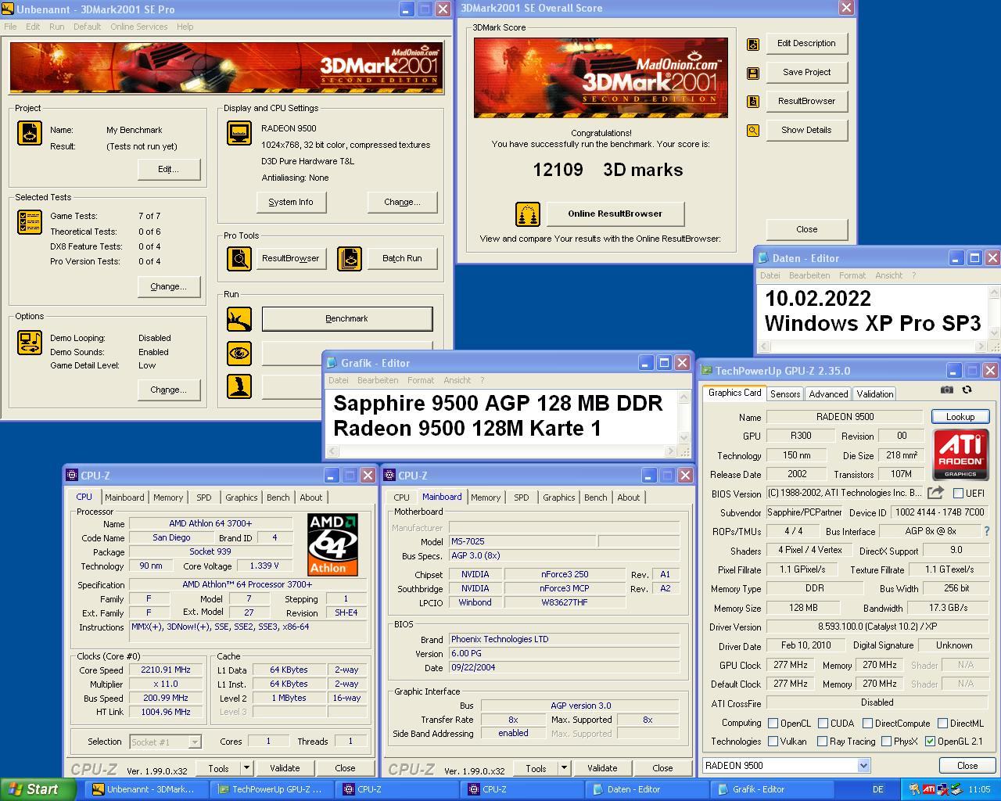Viewport: 1001px width, 801px height.
Task: Toggle the PhysX checkbox in GPU-Z
Action: click(886, 741)
